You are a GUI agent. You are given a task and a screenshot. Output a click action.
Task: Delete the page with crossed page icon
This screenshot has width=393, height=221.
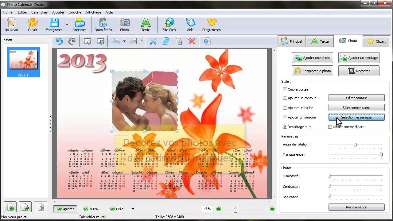point(41,207)
